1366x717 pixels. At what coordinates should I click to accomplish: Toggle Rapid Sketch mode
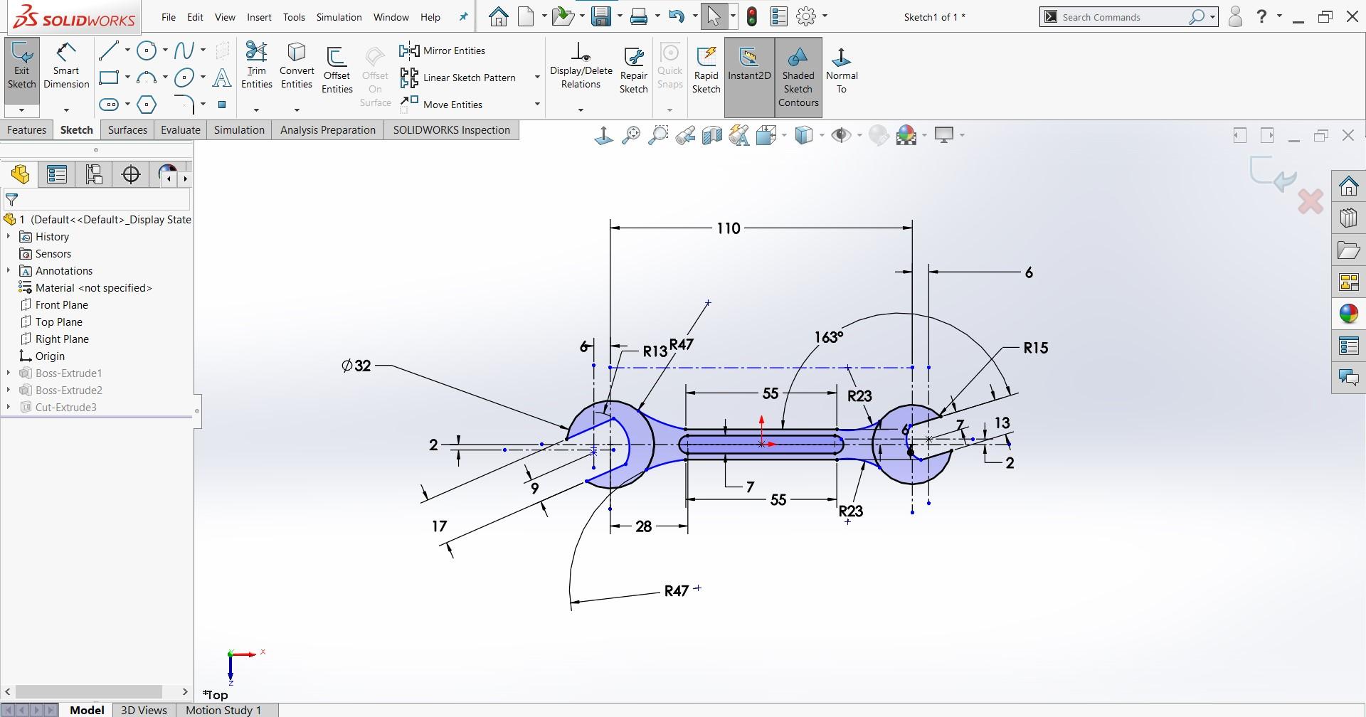coord(706,68)
